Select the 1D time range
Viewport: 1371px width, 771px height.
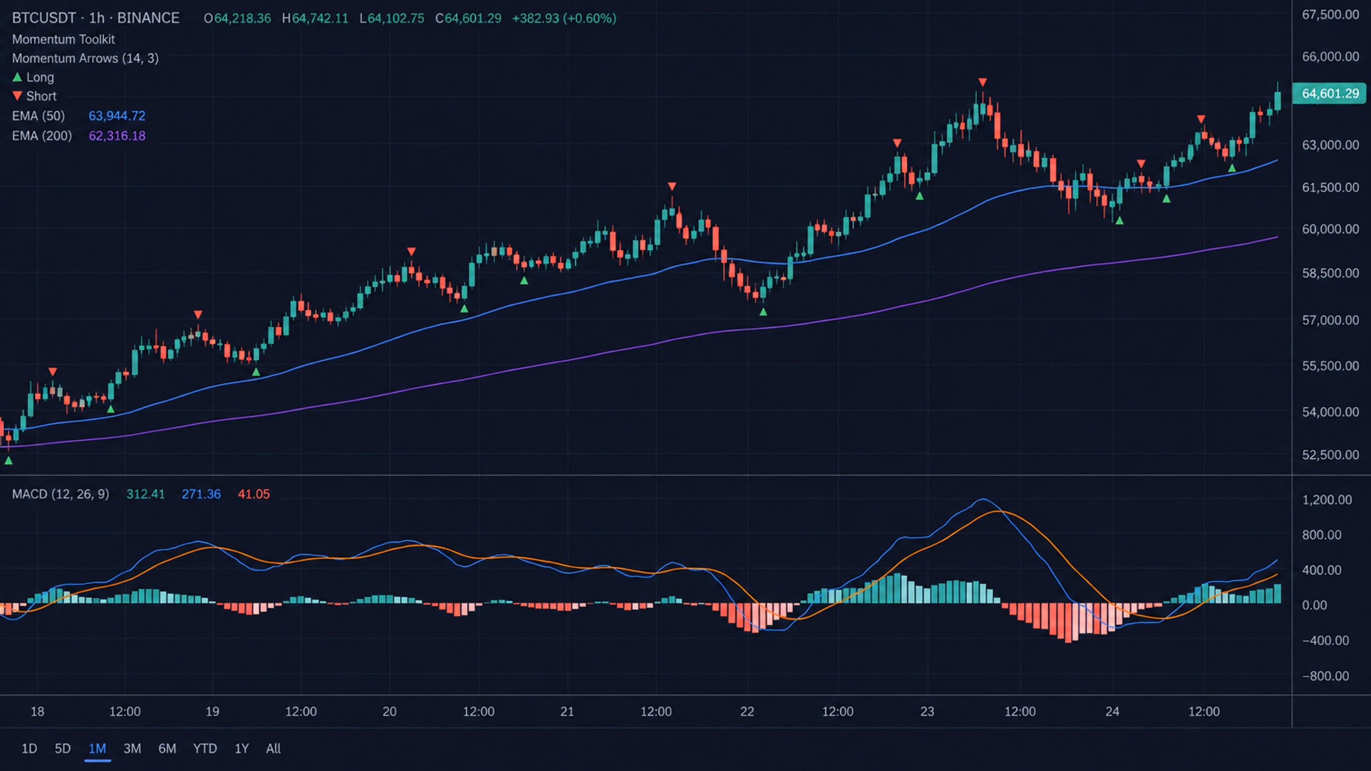(29, 749)
